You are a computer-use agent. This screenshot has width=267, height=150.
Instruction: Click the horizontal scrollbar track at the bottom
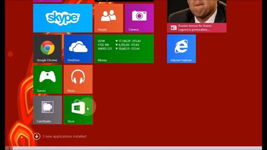point(137,148)
